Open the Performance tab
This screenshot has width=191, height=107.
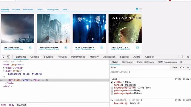coord(78,57)
